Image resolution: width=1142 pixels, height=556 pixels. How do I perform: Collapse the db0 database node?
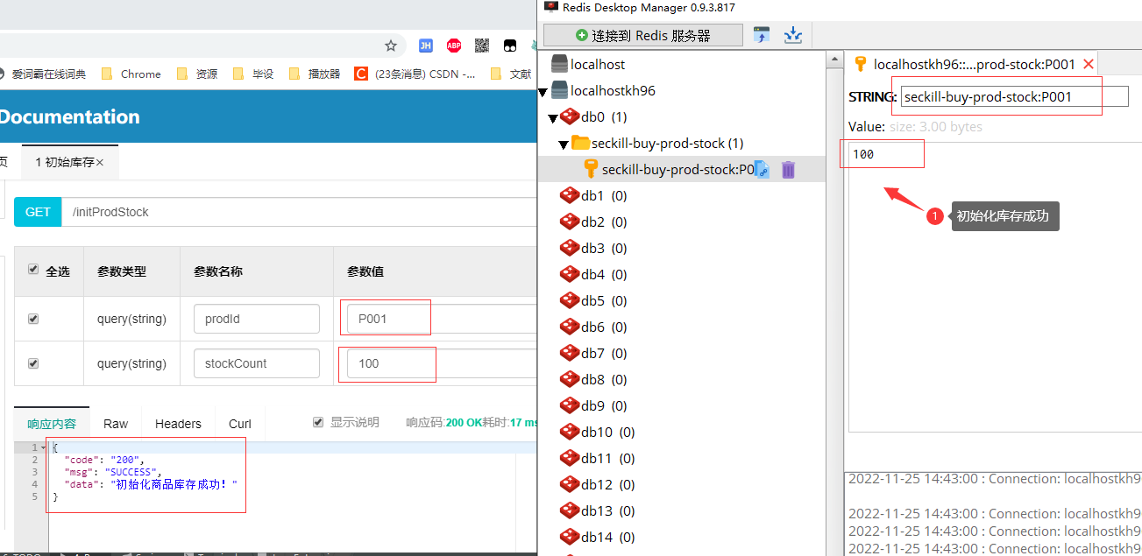553,118
